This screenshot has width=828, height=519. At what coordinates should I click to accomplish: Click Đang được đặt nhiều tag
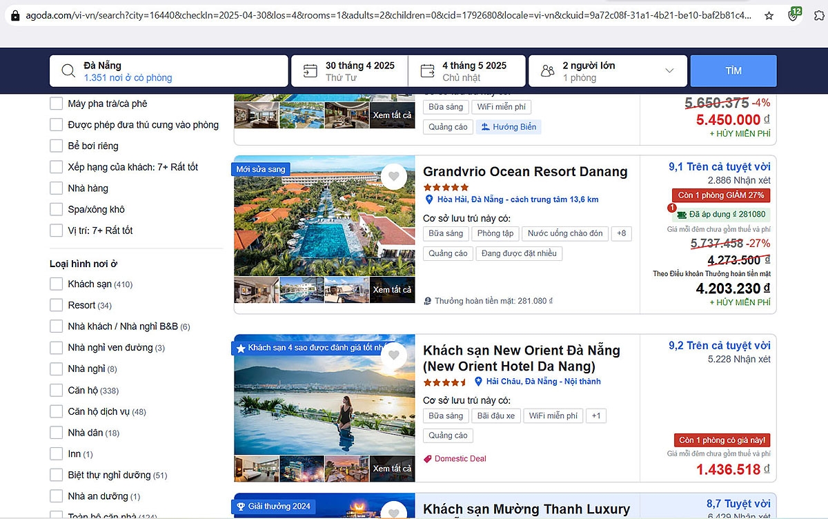point(519,253)
